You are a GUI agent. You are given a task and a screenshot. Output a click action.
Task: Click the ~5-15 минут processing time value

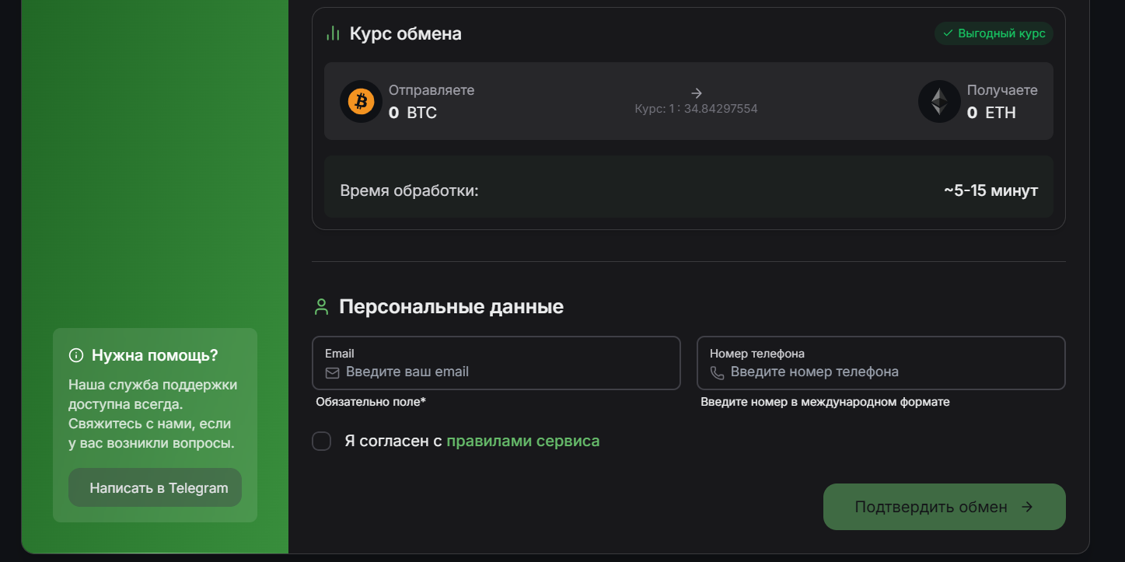click(x=990, y=190)
